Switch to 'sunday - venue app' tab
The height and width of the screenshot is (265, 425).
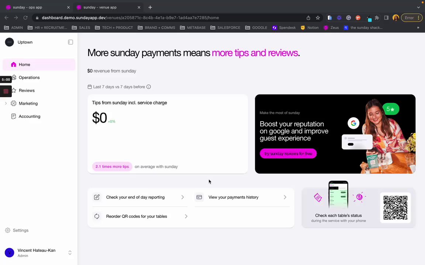108,7
